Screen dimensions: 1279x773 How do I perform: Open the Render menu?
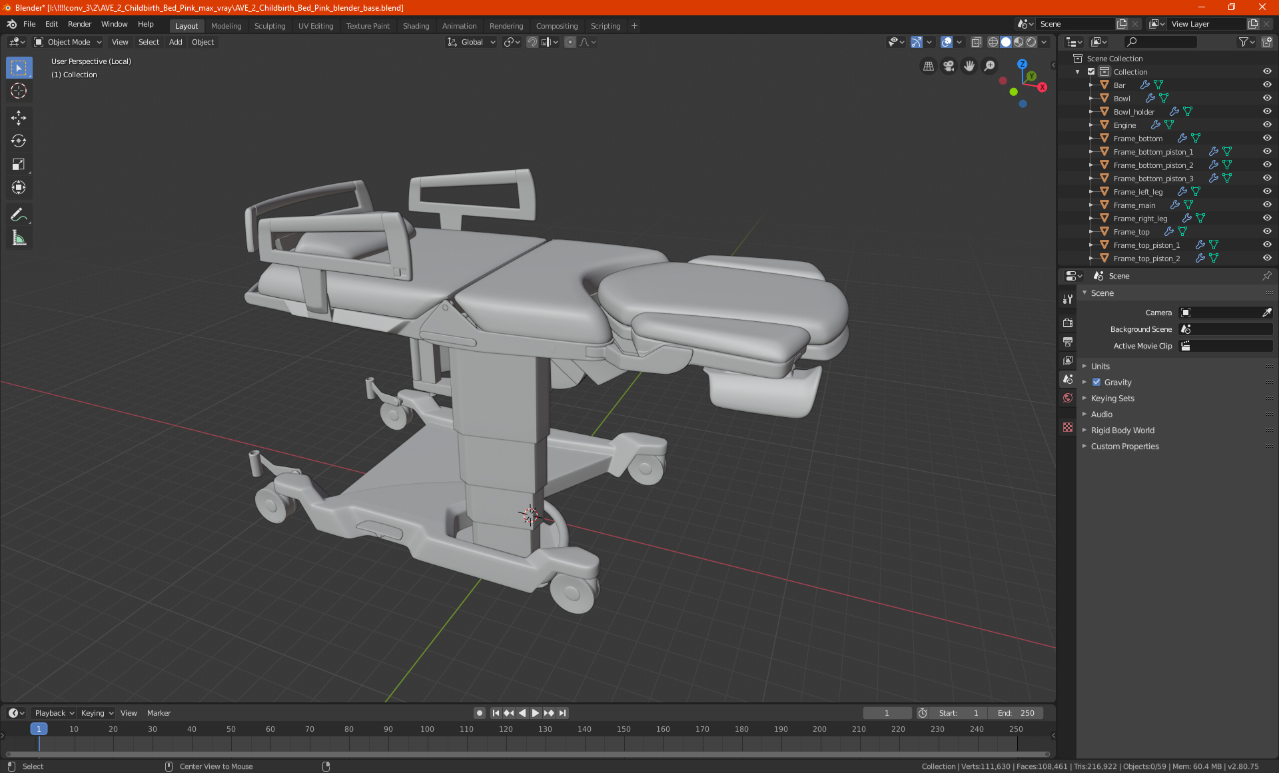coord(79,24)
